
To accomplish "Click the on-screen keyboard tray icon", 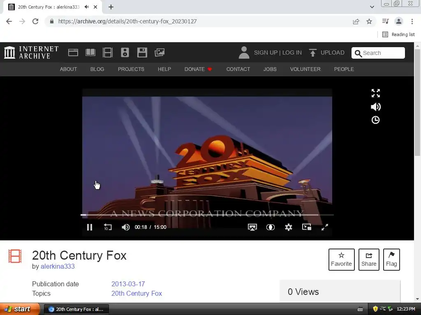I will tap(360, 309).
